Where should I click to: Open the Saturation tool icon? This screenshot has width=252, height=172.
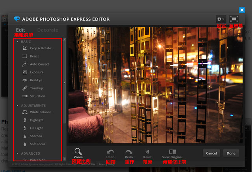[24, 96]
